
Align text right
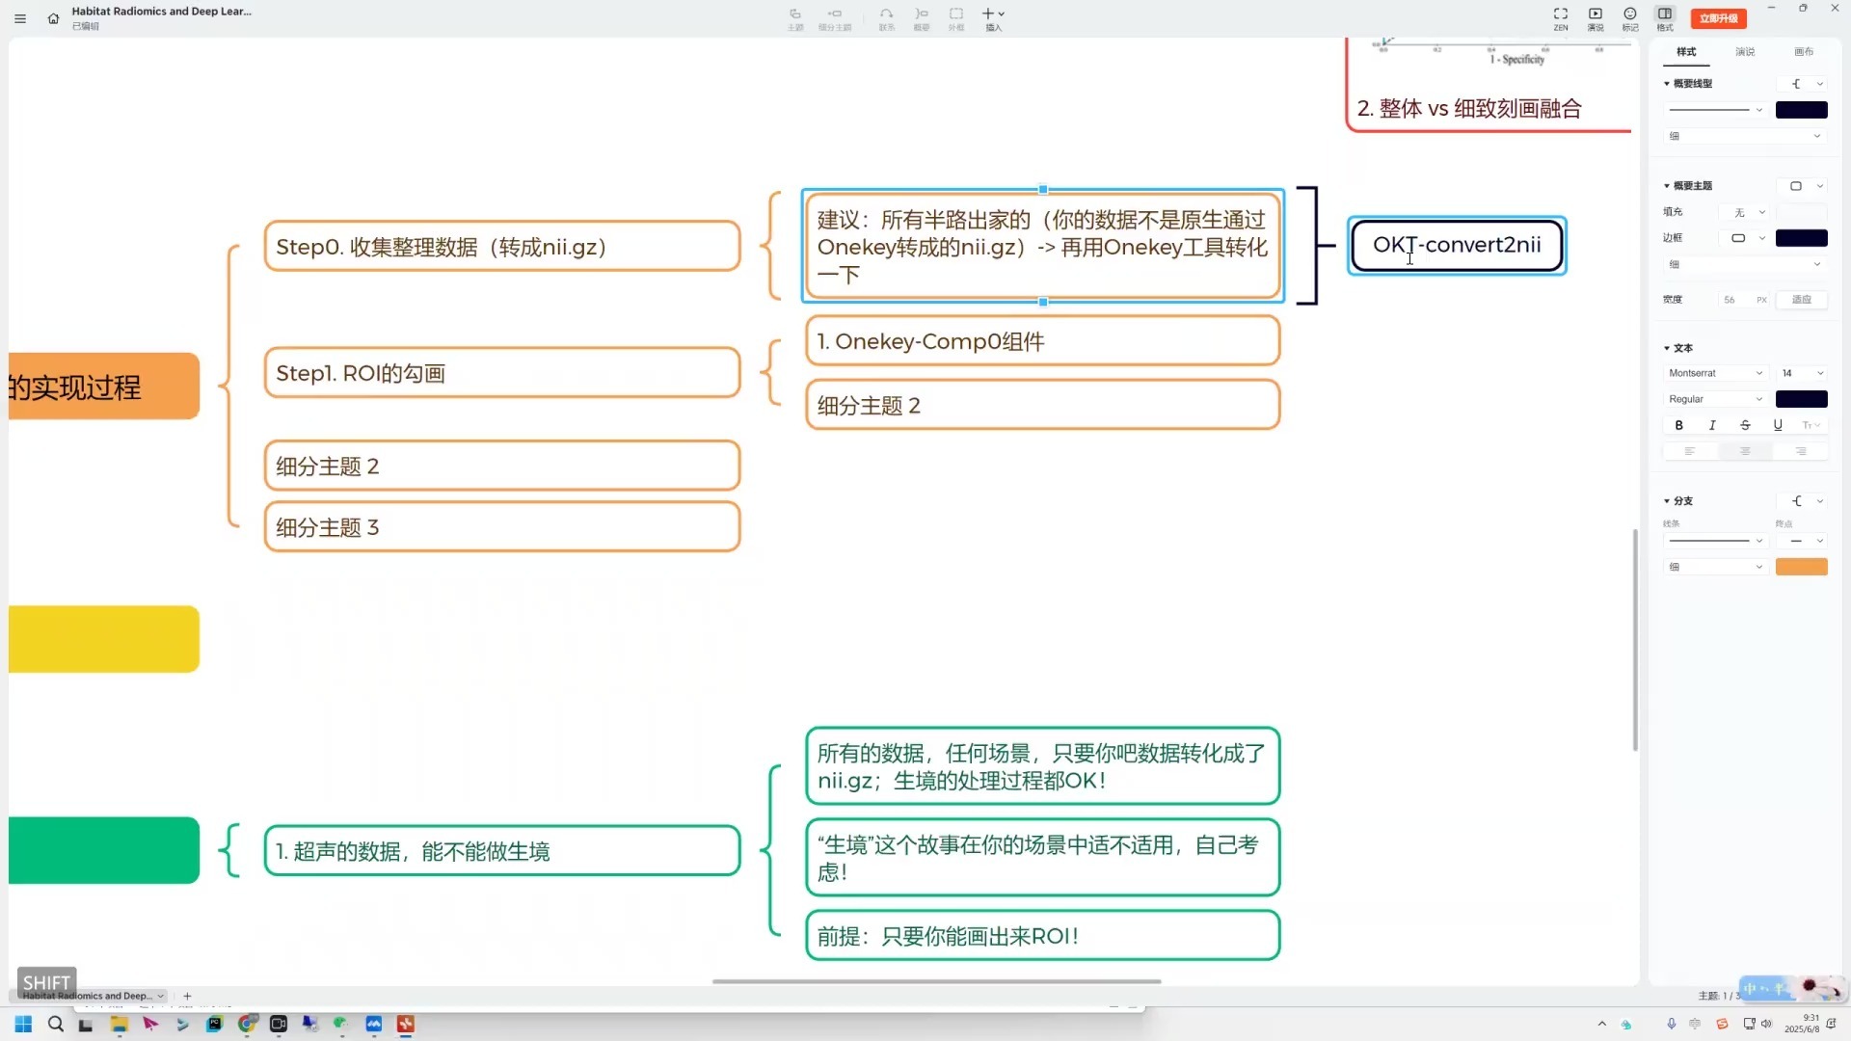click(1801, 451)
